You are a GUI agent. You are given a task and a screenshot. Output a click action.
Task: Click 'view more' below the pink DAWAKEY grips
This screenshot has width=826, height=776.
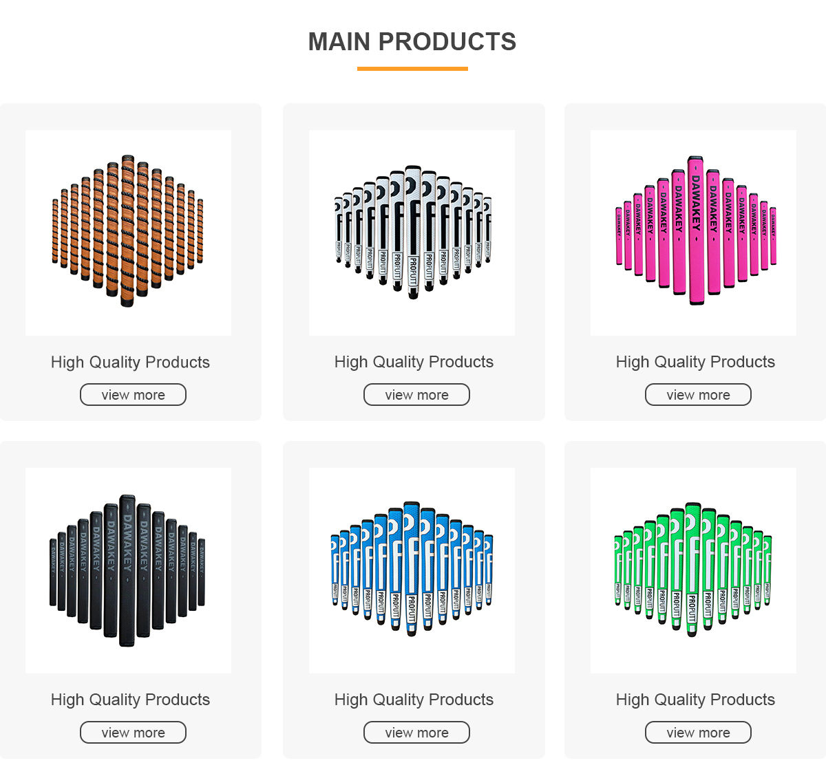pos(698,395)
